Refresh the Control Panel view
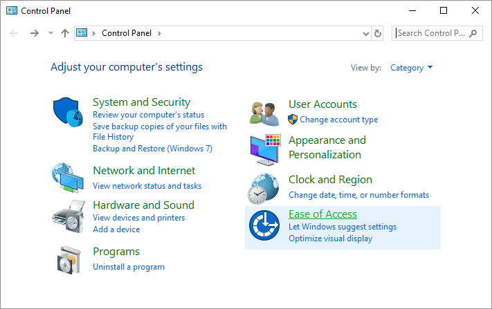Screen dimensions: 492x309 pos(378,33)
